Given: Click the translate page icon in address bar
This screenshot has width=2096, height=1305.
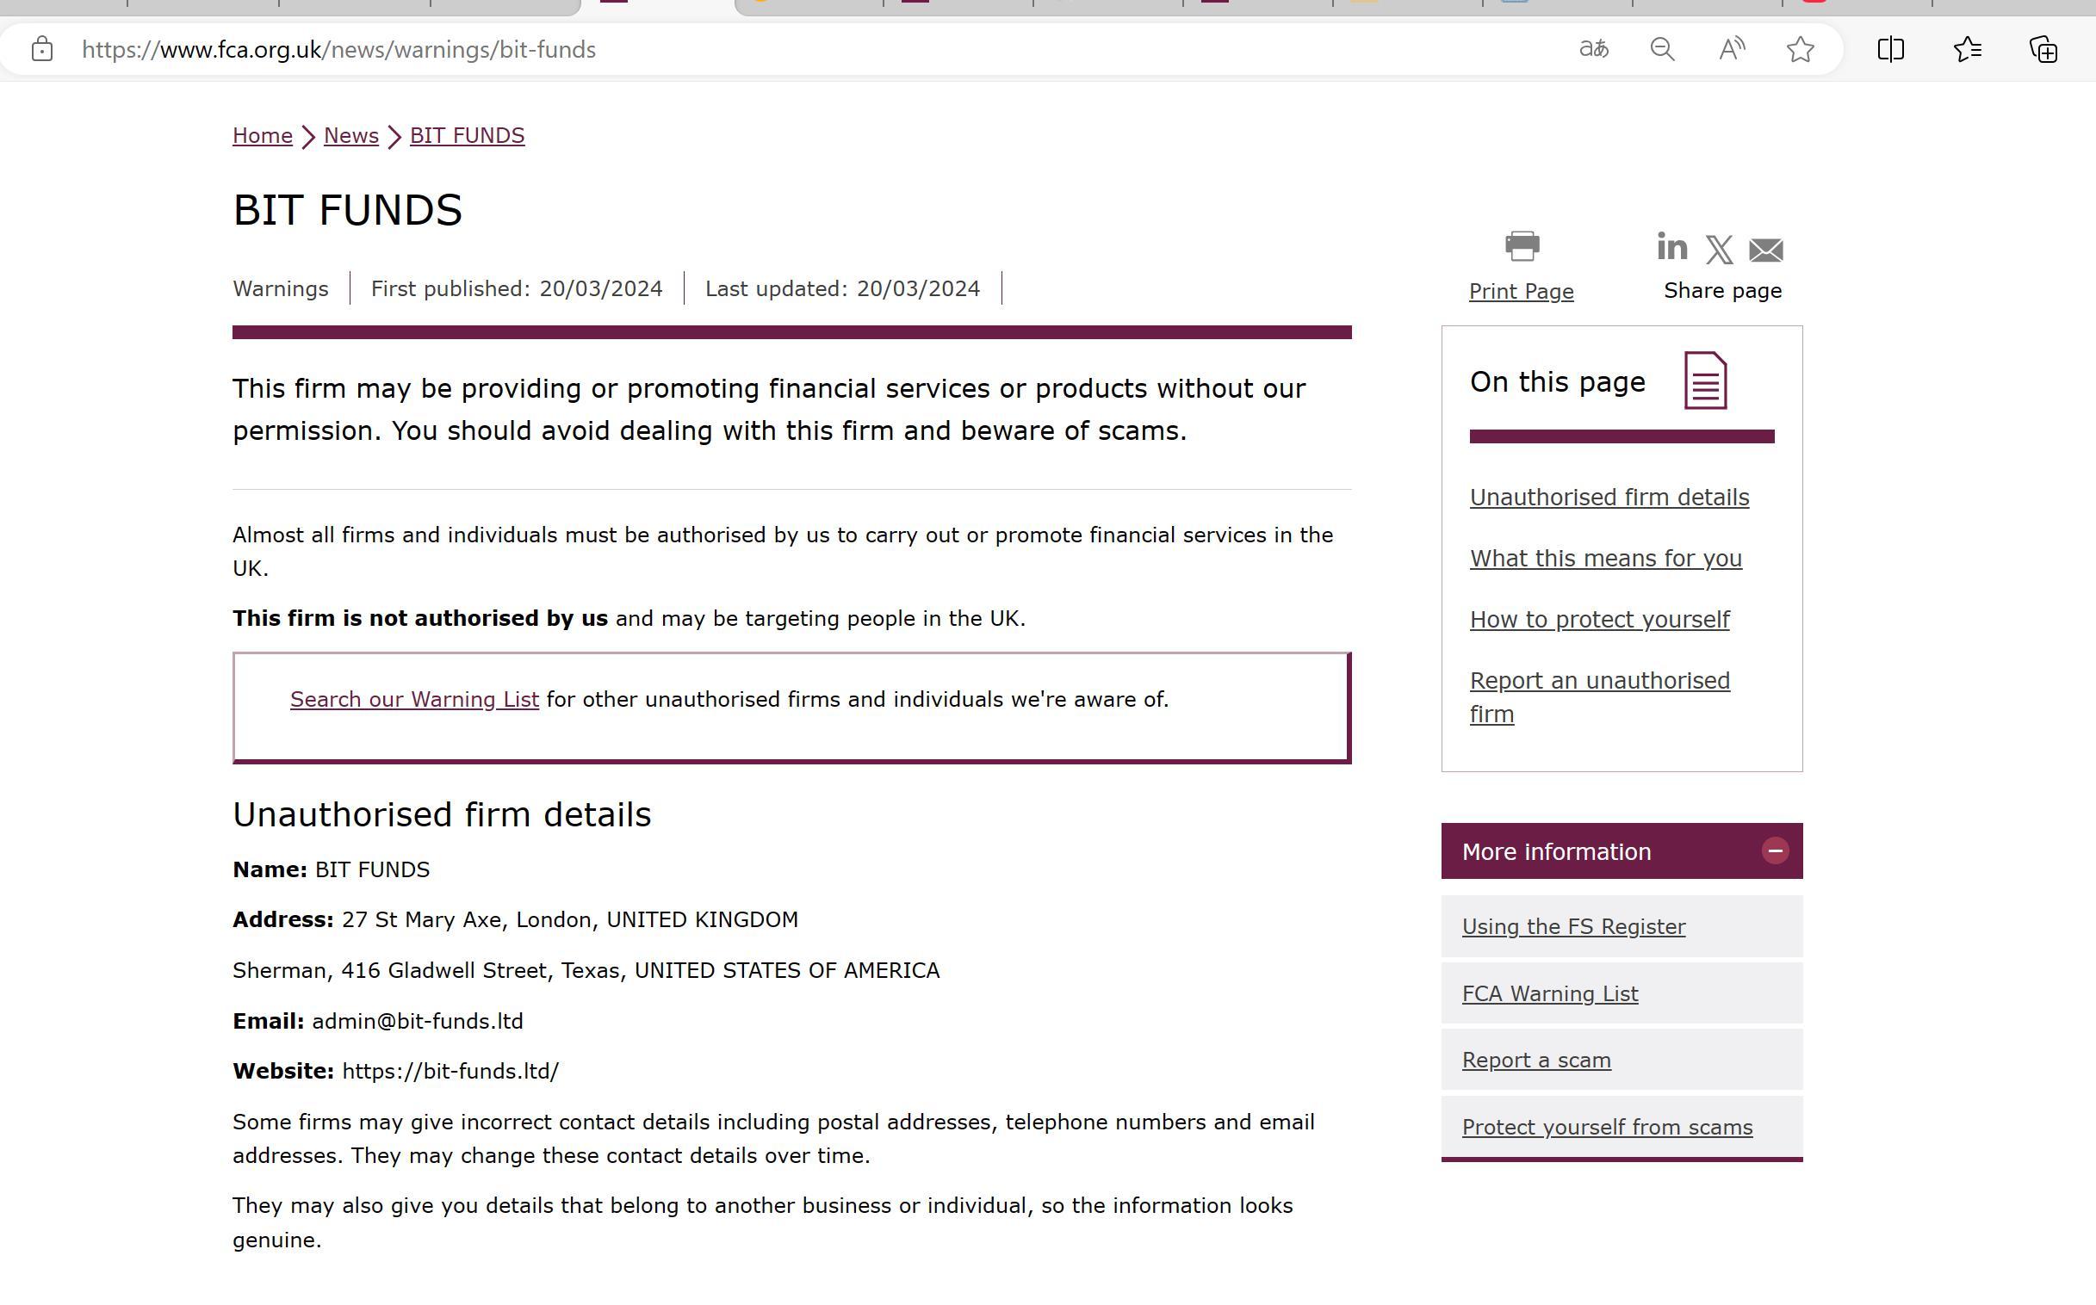Looking at the screenshot, I should point(1593,49).
